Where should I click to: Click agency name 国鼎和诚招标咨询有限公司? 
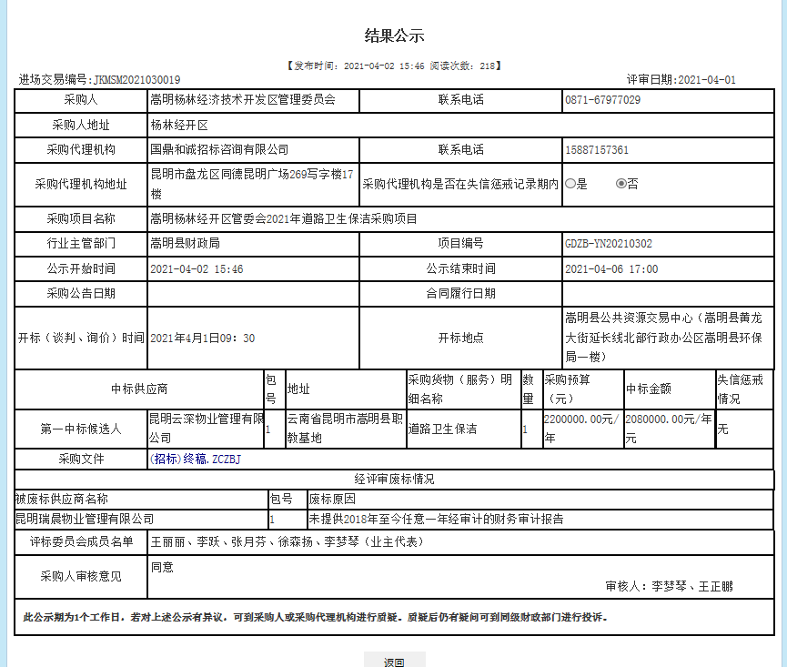coord(219,149)
